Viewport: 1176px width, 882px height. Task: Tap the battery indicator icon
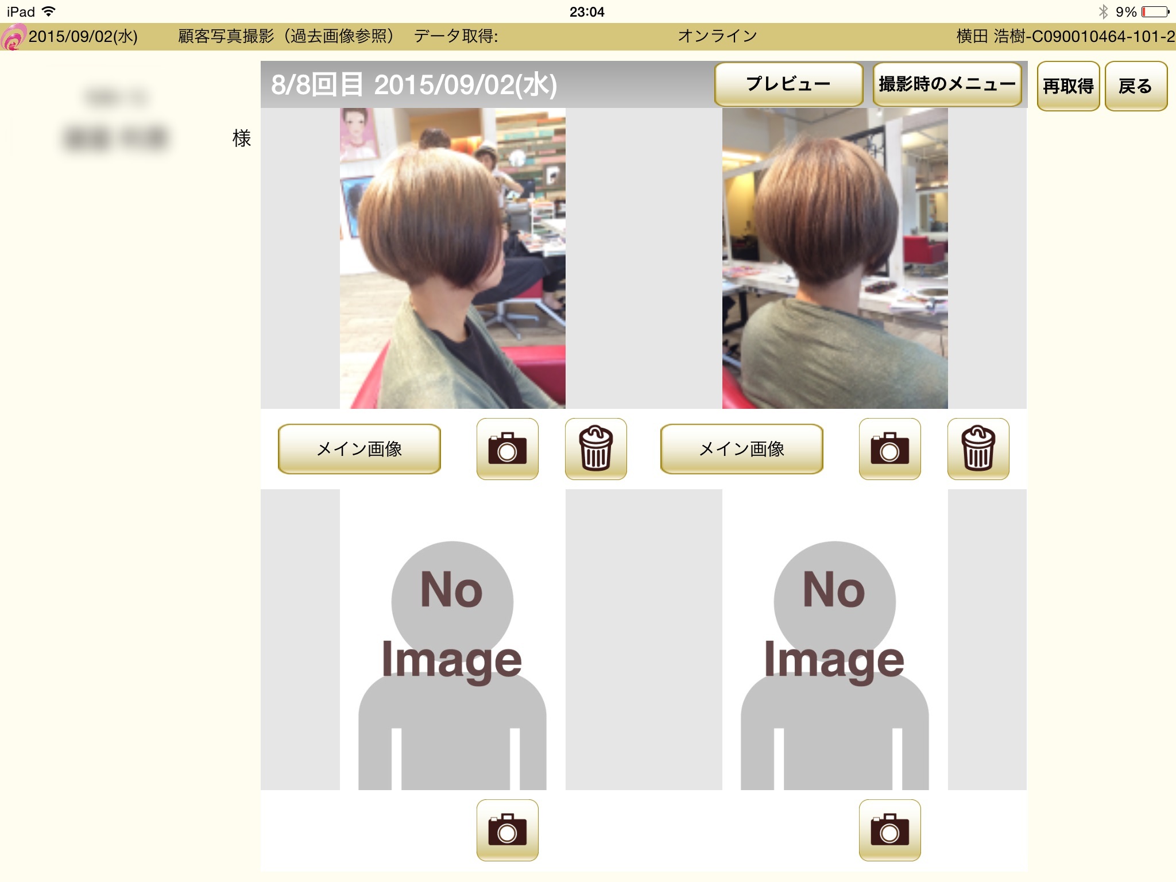coord(1155,11)
